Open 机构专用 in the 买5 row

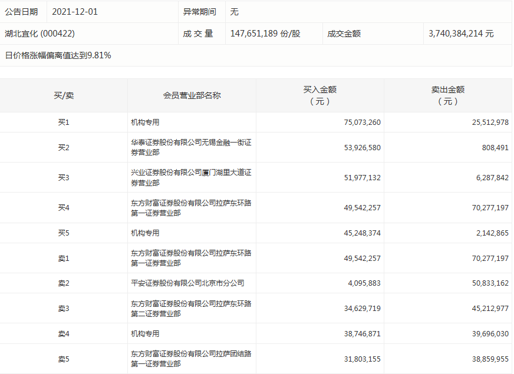click(x=145, y=233)
